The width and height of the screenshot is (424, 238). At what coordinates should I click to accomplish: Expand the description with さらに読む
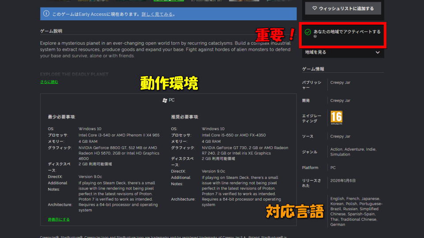(x=49, y=82)
